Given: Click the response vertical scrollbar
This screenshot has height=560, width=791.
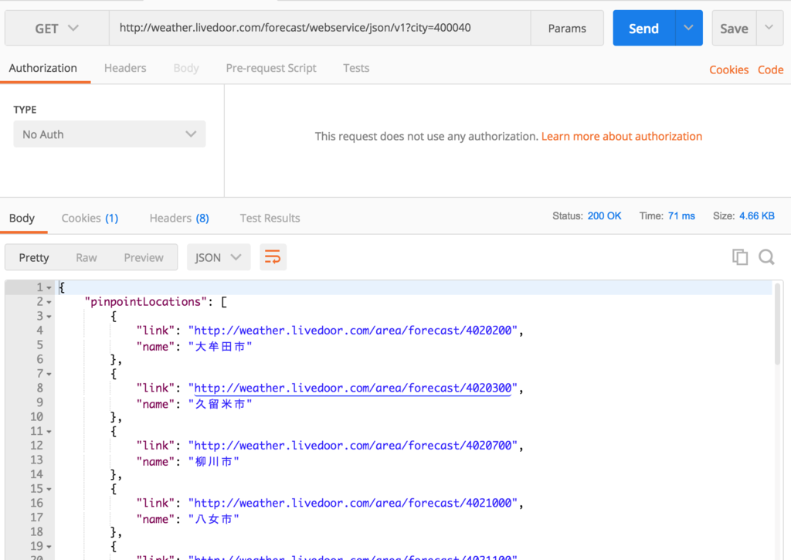Looking at the screenshot, I should pos(777,324).
